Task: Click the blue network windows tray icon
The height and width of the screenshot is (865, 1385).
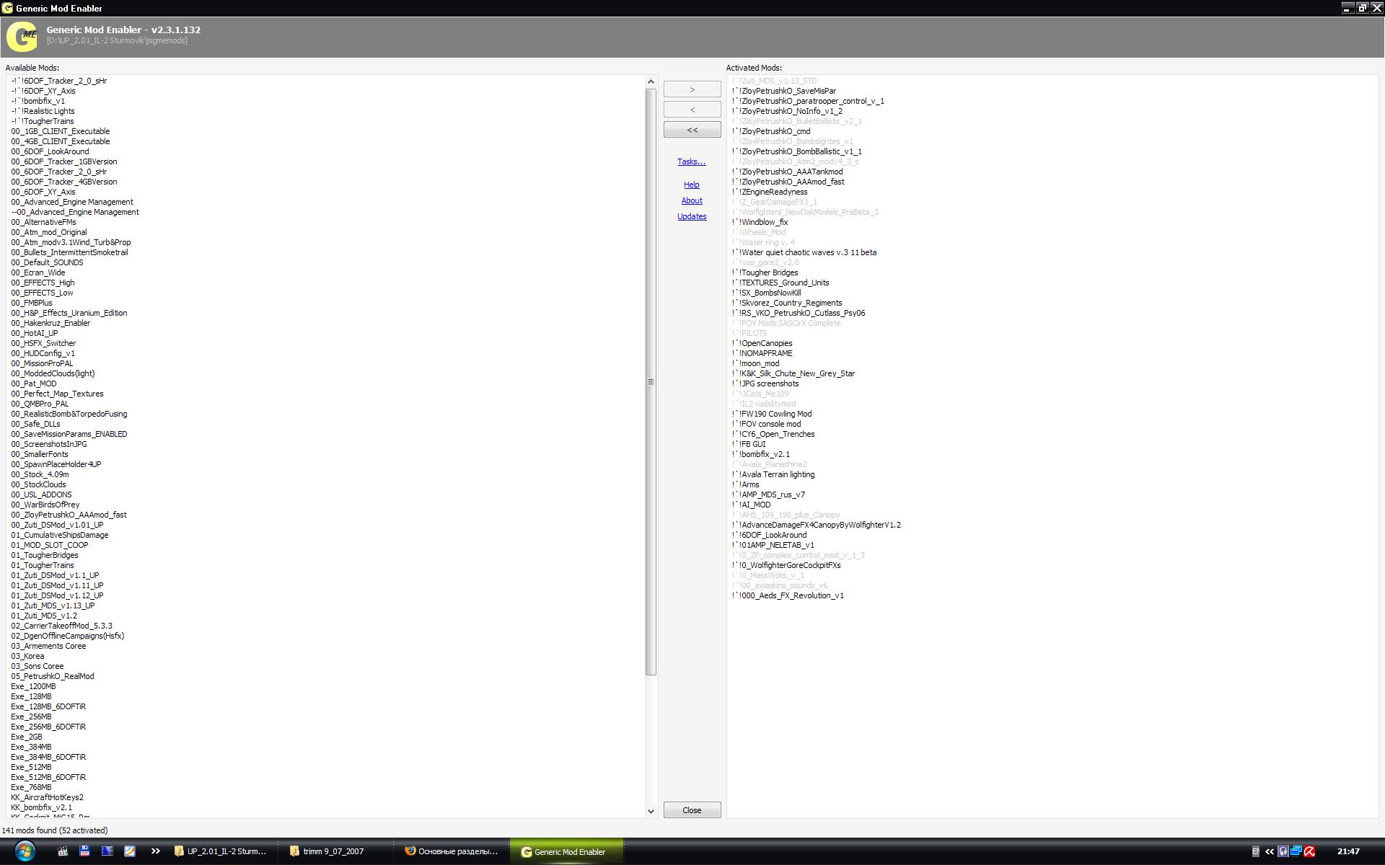Action: 1296,851
